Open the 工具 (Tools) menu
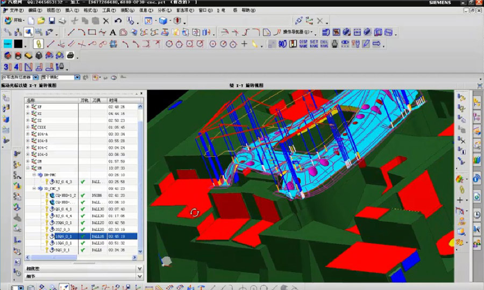 coord(109,10)
